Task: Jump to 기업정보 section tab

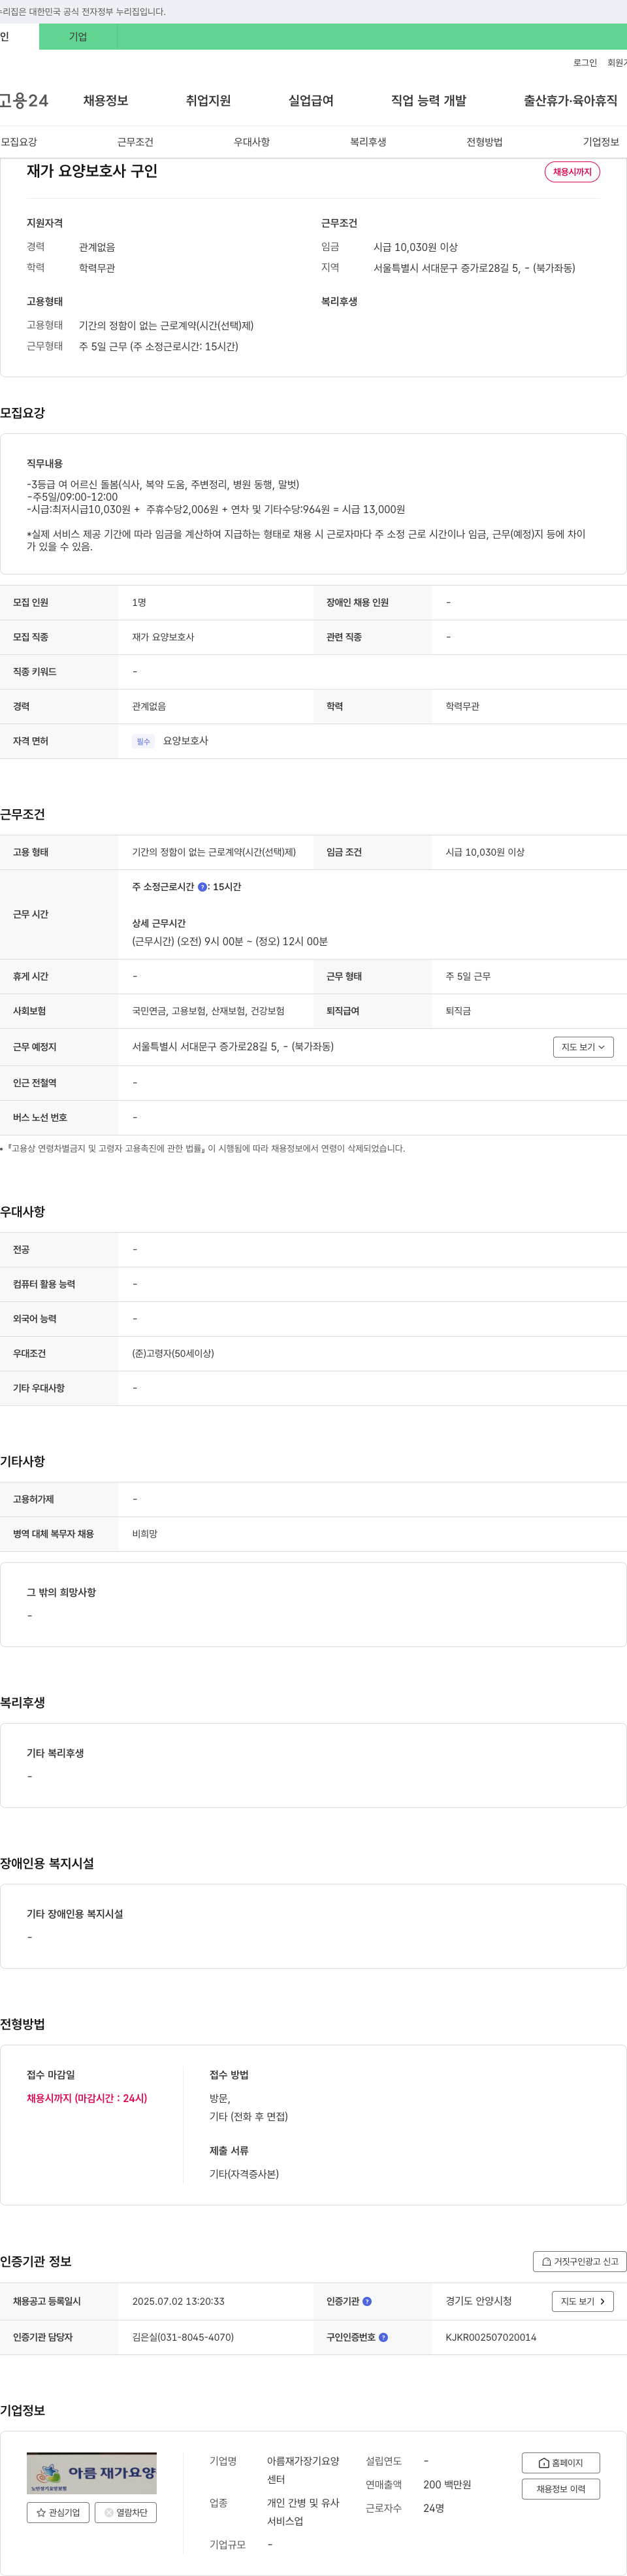Action: click(x=601, y=142)
